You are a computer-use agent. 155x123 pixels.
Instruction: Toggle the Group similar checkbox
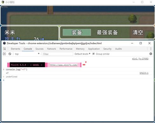click(93, 54)
